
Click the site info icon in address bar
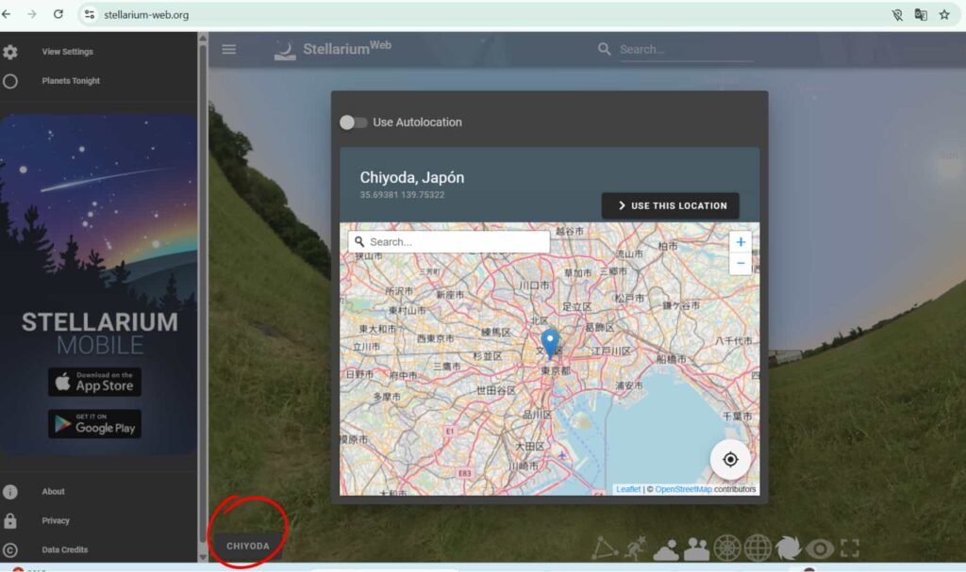90,15
